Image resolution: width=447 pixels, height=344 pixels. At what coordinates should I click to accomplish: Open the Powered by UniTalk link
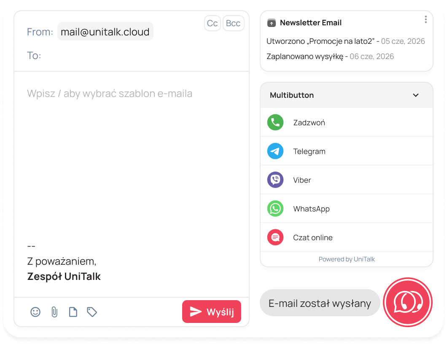click(347, 259)
